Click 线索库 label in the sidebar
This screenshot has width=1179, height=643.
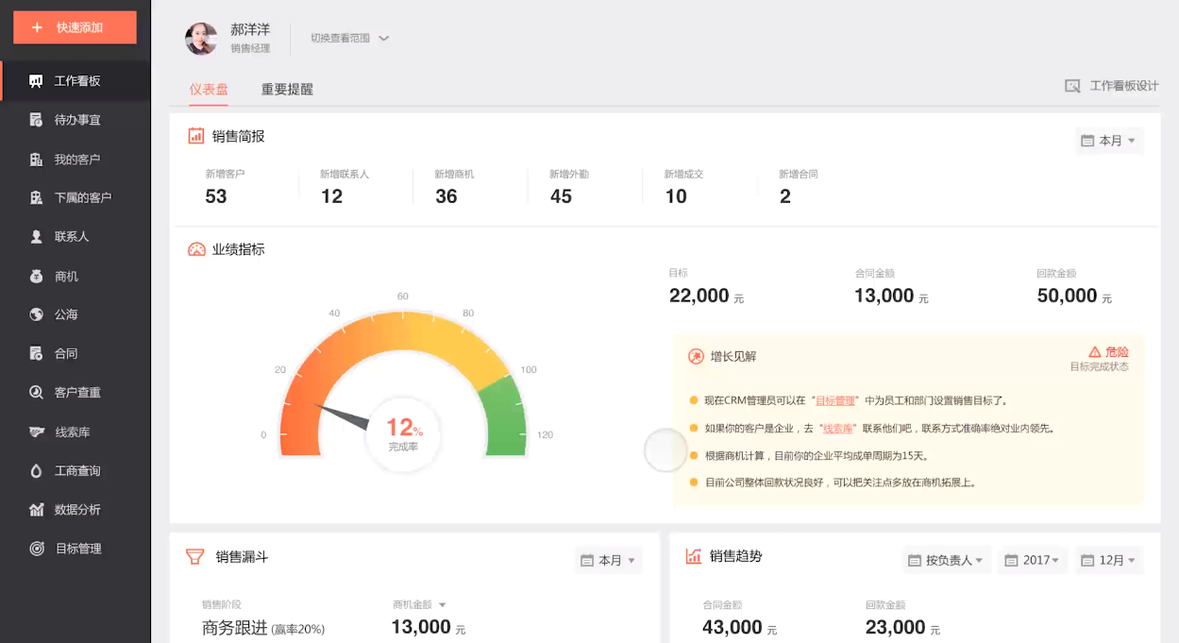pos(72,431)
